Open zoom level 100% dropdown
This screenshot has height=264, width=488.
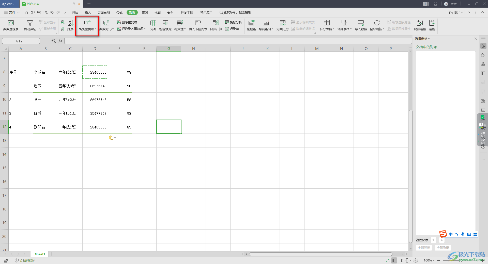[x=429, y=260]
